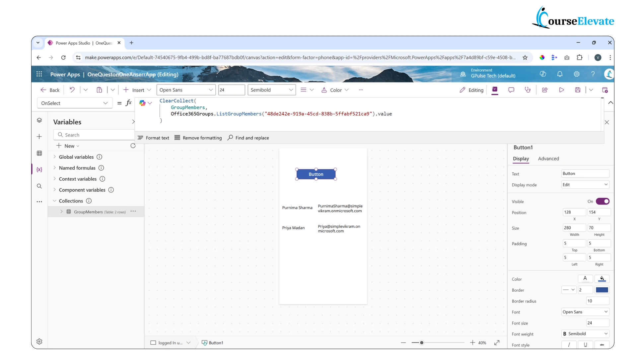Screen dimensions: 637x358
Task: Open Comments for the app
Action: tap(511, 90)
